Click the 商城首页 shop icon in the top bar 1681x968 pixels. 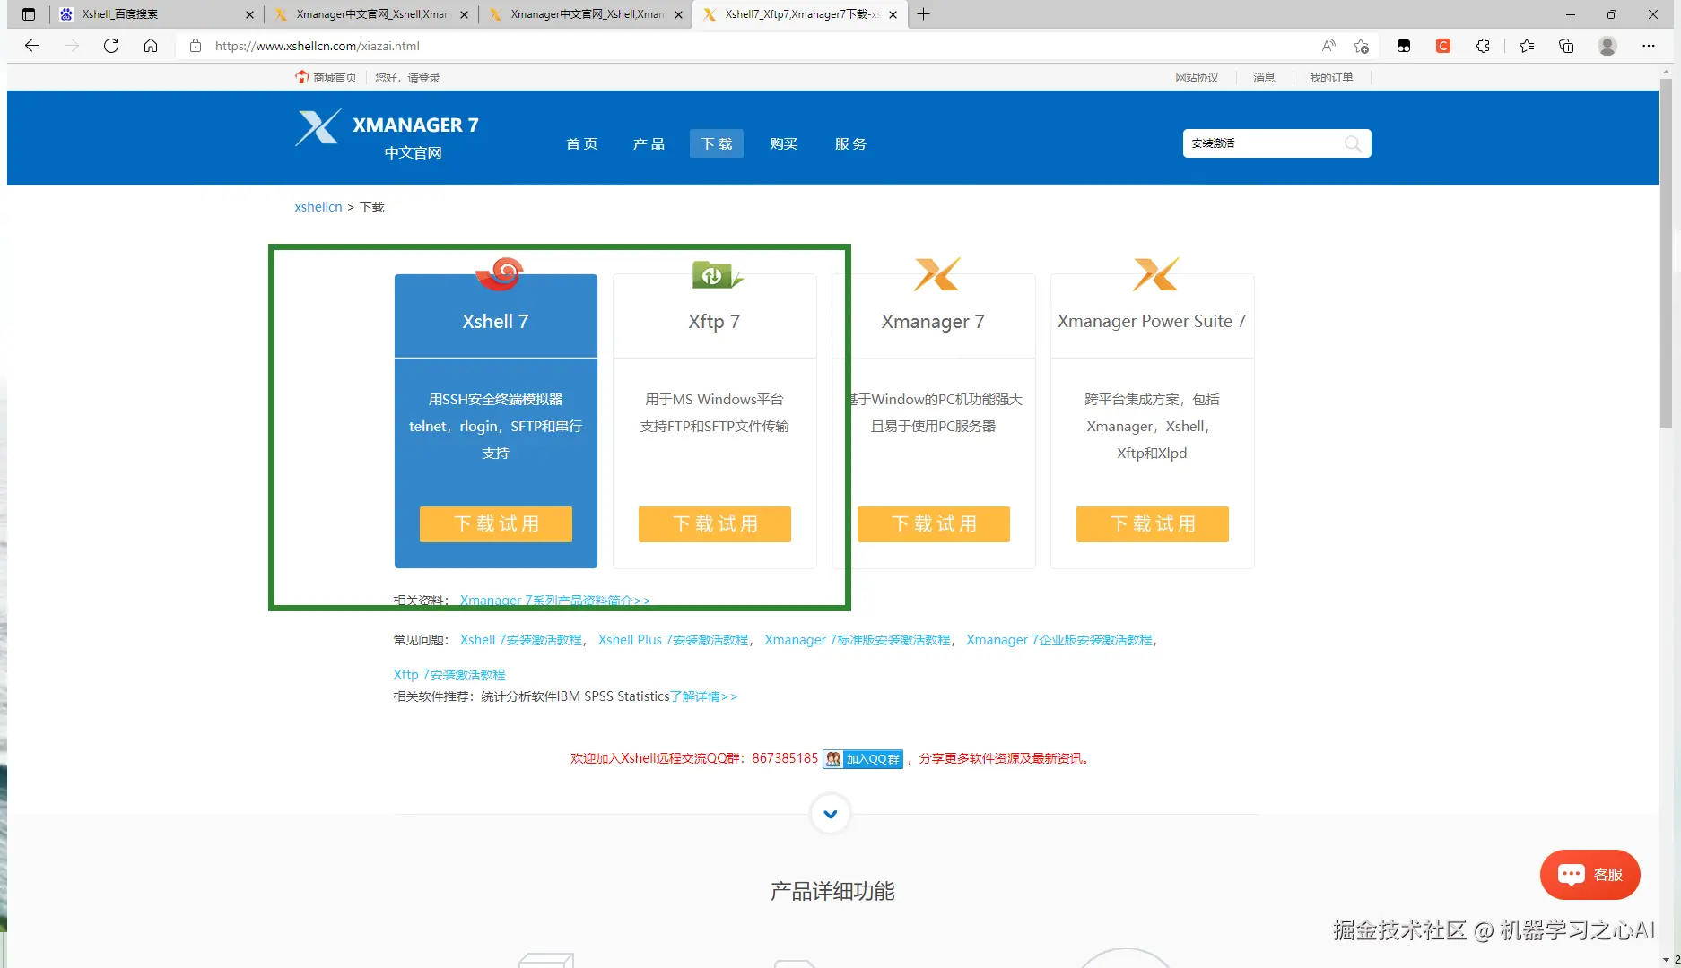click(x=302, y=77)
